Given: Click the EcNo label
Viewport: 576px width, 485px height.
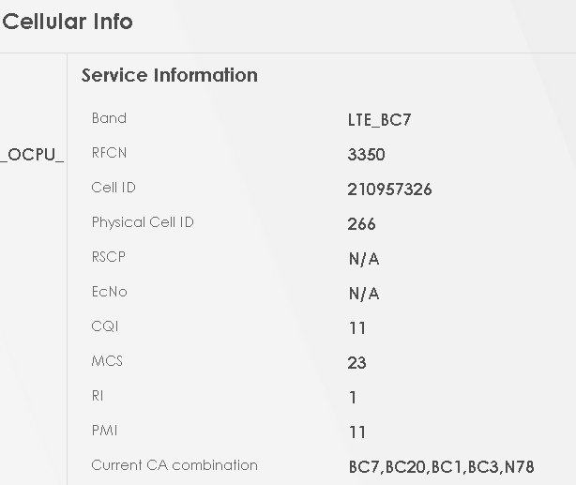Looking at the screenshot, I should tap(109, 292).
